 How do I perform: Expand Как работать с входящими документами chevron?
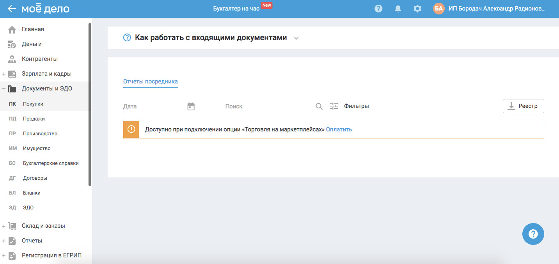pyautogui.click(x=296, y=38)
